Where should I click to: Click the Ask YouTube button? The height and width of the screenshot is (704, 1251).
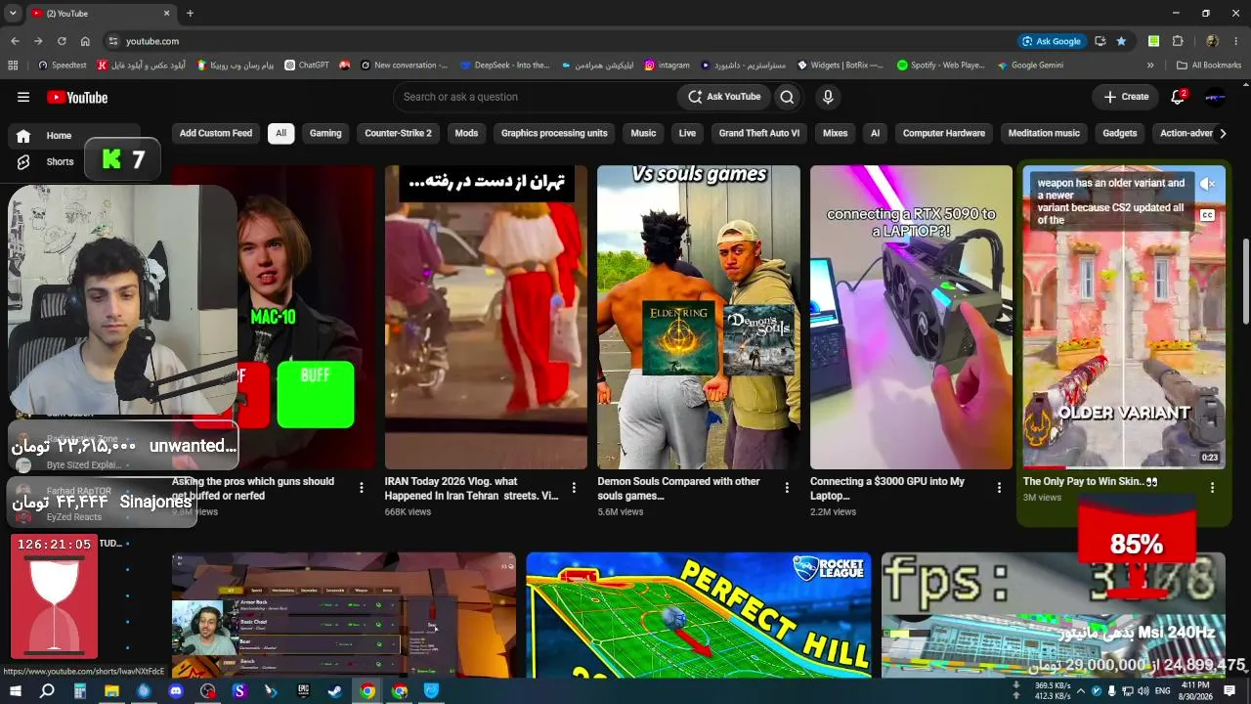tap(724, 97)
